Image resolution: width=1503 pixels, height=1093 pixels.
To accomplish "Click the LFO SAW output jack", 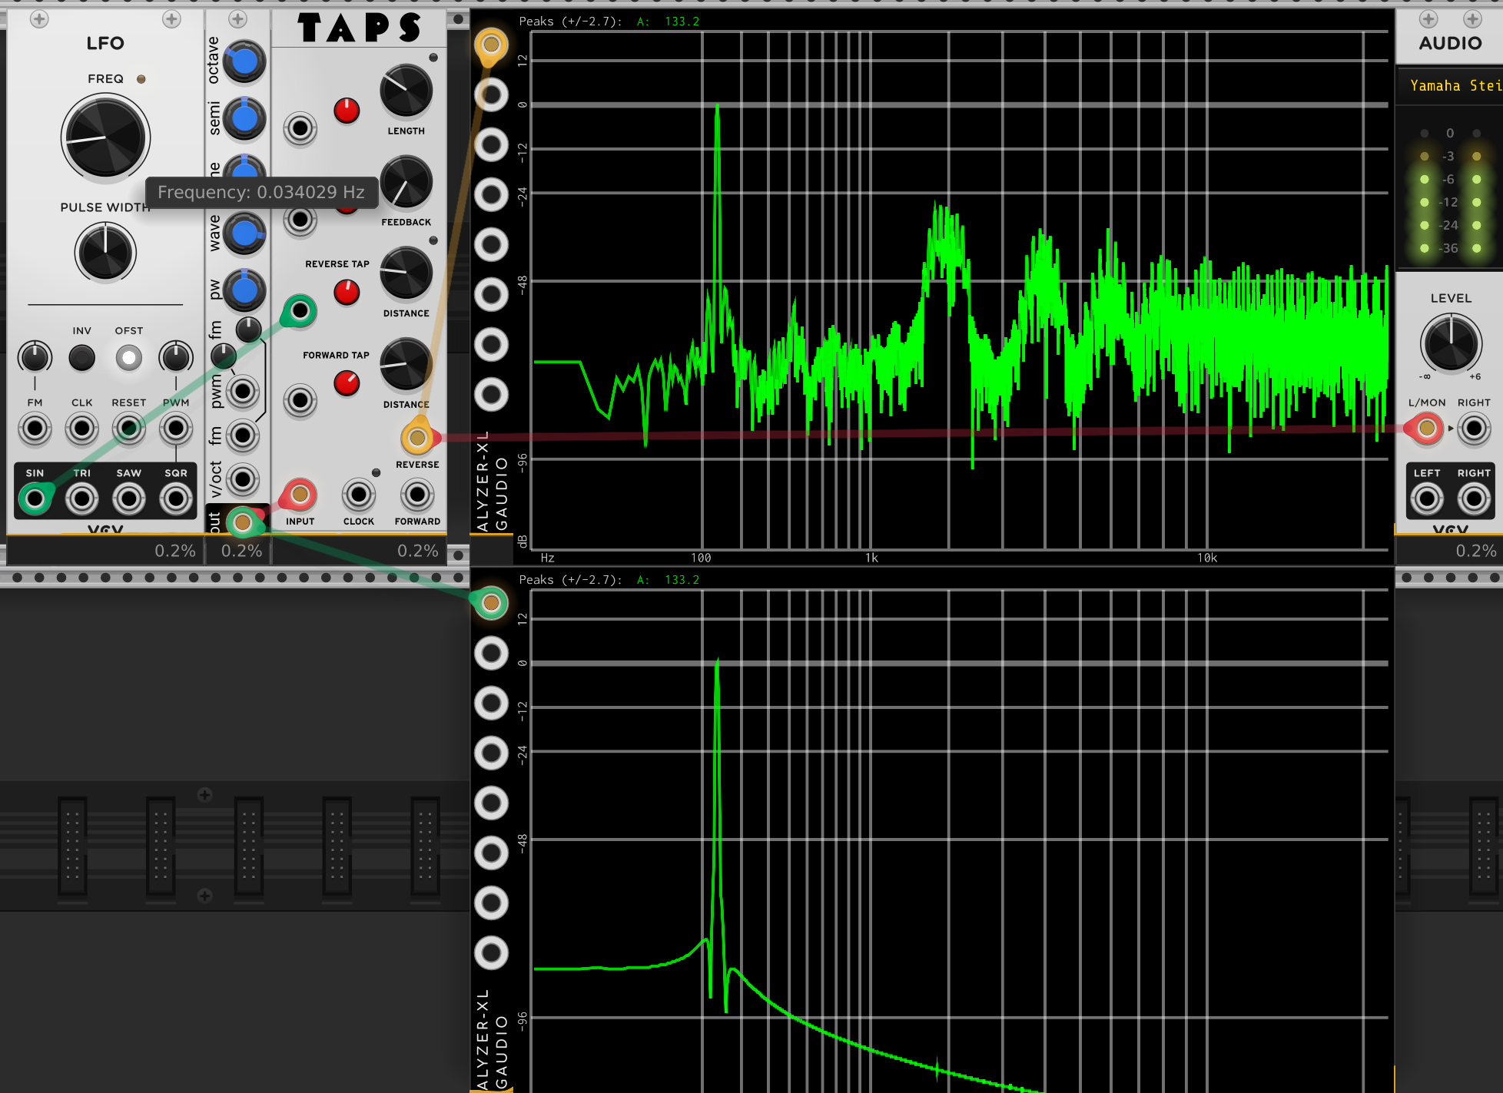I will pyautogui.click(x=128, y=499).
